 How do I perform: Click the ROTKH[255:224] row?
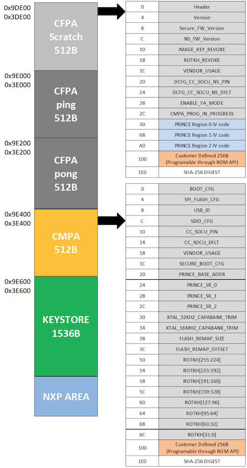[185, 360]
